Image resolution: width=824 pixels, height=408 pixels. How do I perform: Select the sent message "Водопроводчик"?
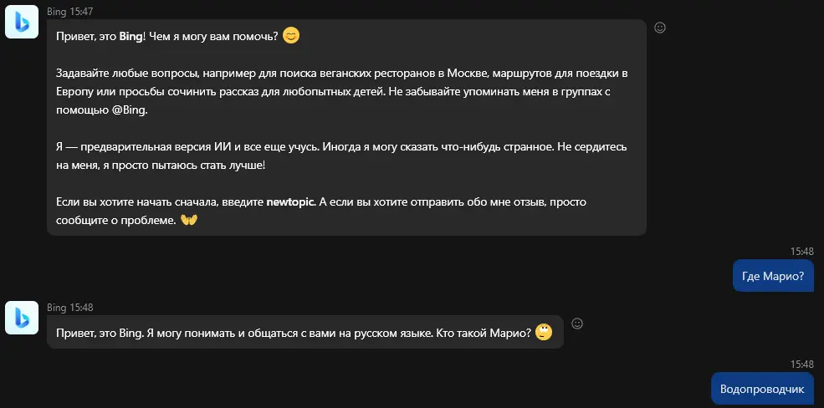tap(762, 389)
